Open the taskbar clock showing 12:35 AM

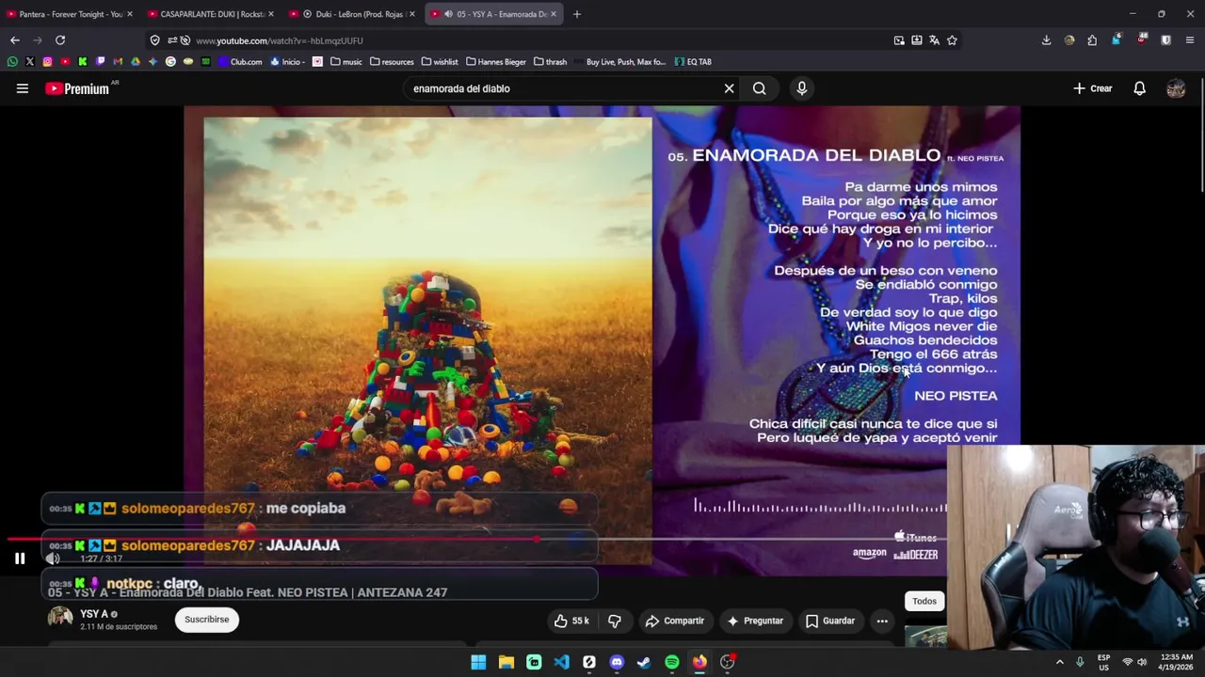(x=1177, y=662)
